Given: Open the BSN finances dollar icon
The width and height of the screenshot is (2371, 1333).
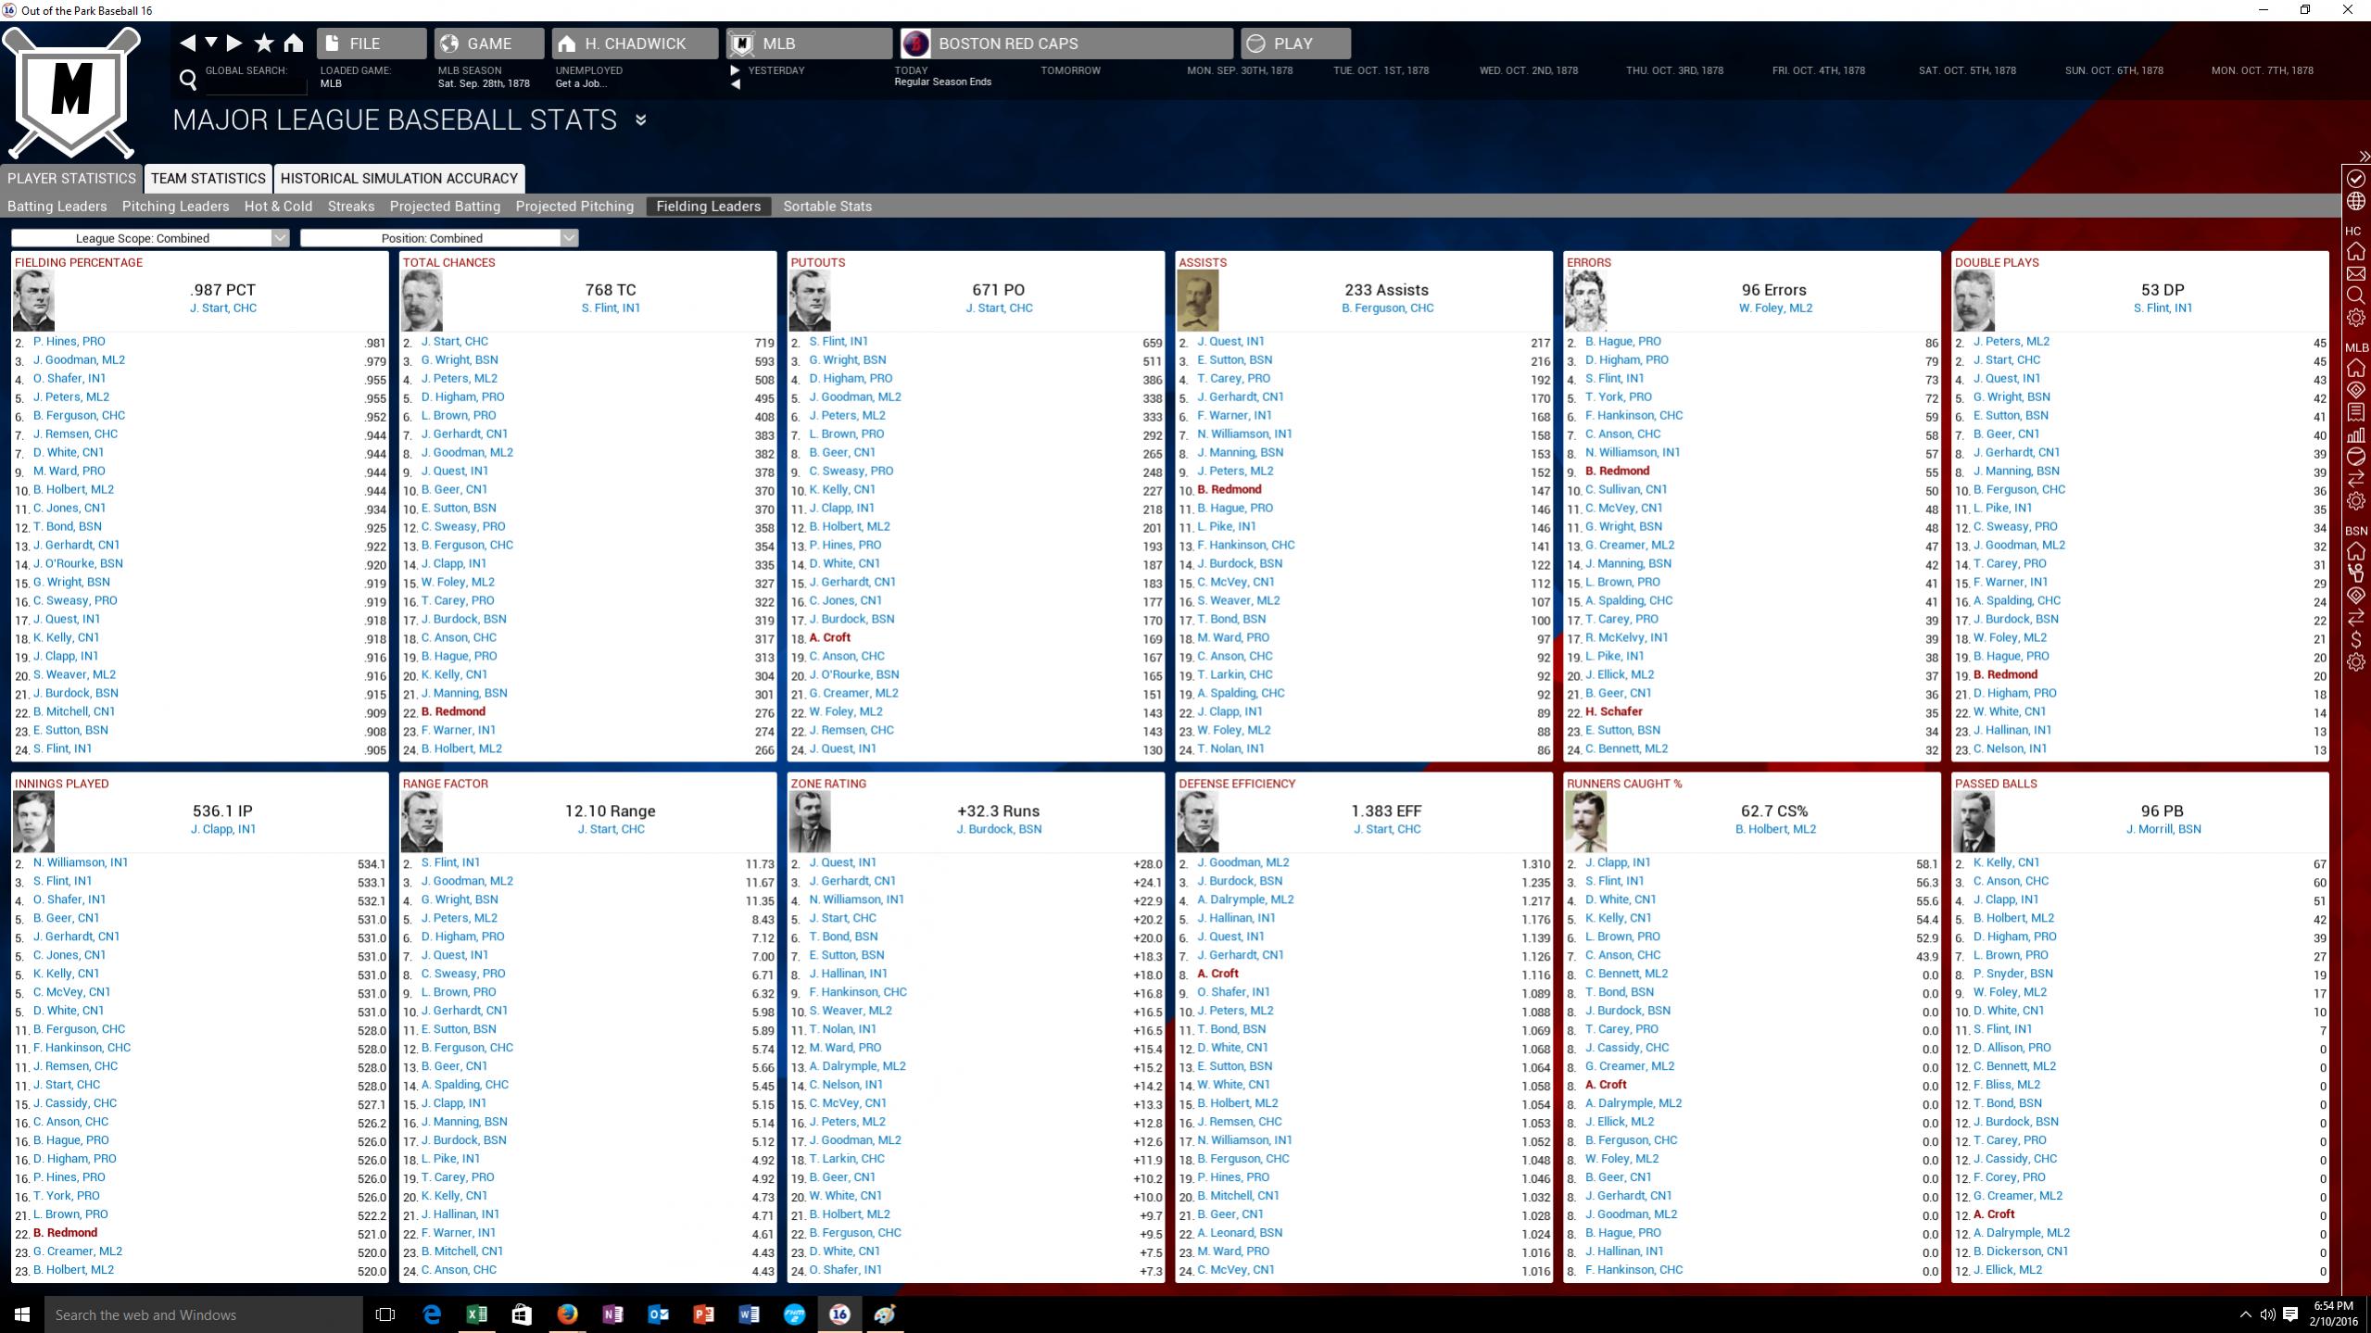Looking at the screenshot, I should [2355, 639].
